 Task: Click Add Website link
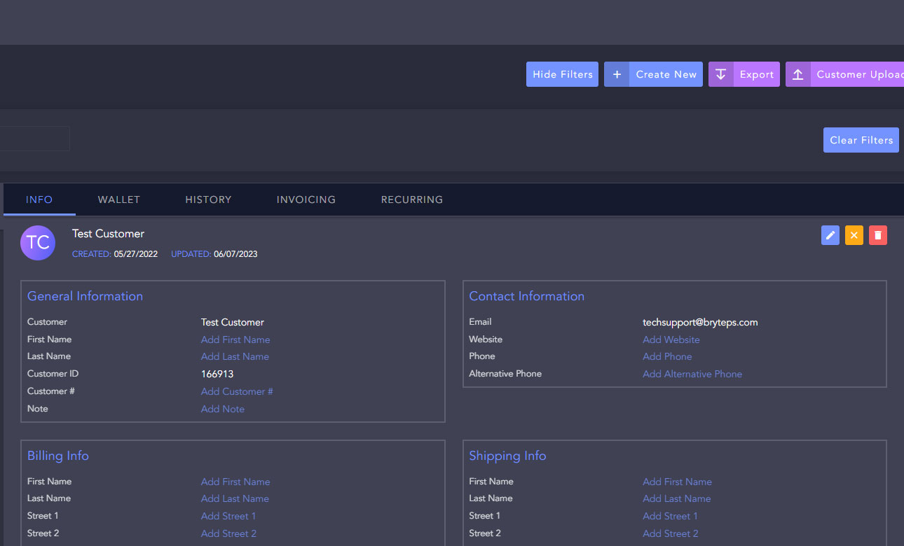671,339
